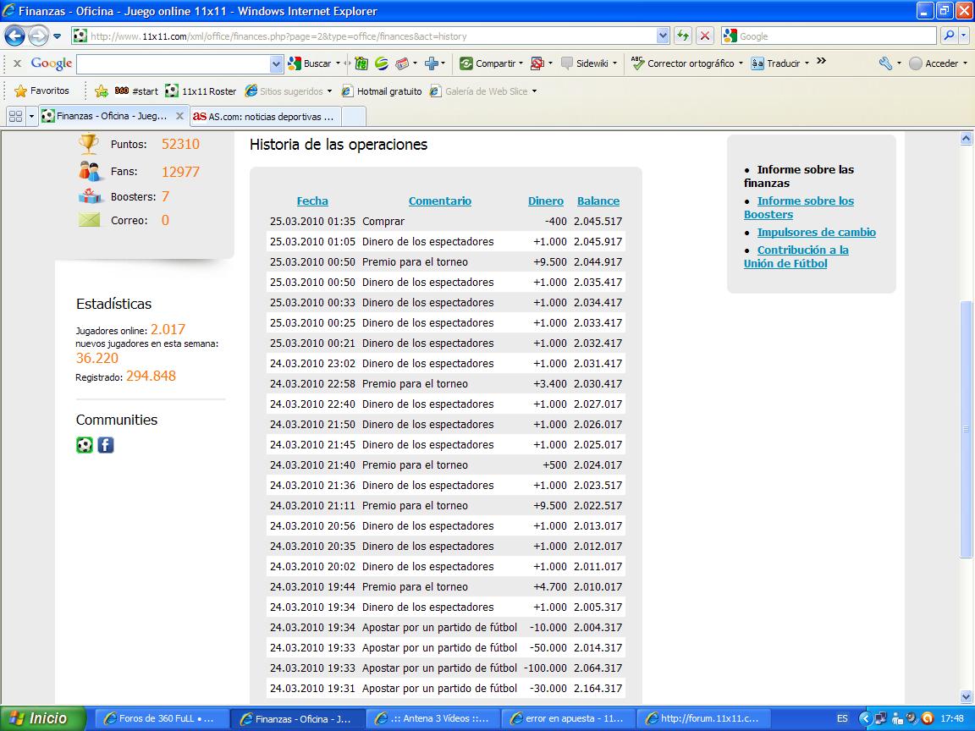The width and height of the screenshot is (975, 731).
Task: Click the Impulsores de cambio link
Action: 816,232
